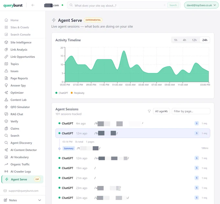Image resolution: width=220 pixels, height=204 pixels.
Task: Collapse the highlighted ChatGPT 12m ago session
Action: click(133, 133)
